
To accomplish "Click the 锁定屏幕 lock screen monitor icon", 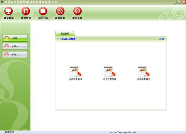I will pos(9,11).
